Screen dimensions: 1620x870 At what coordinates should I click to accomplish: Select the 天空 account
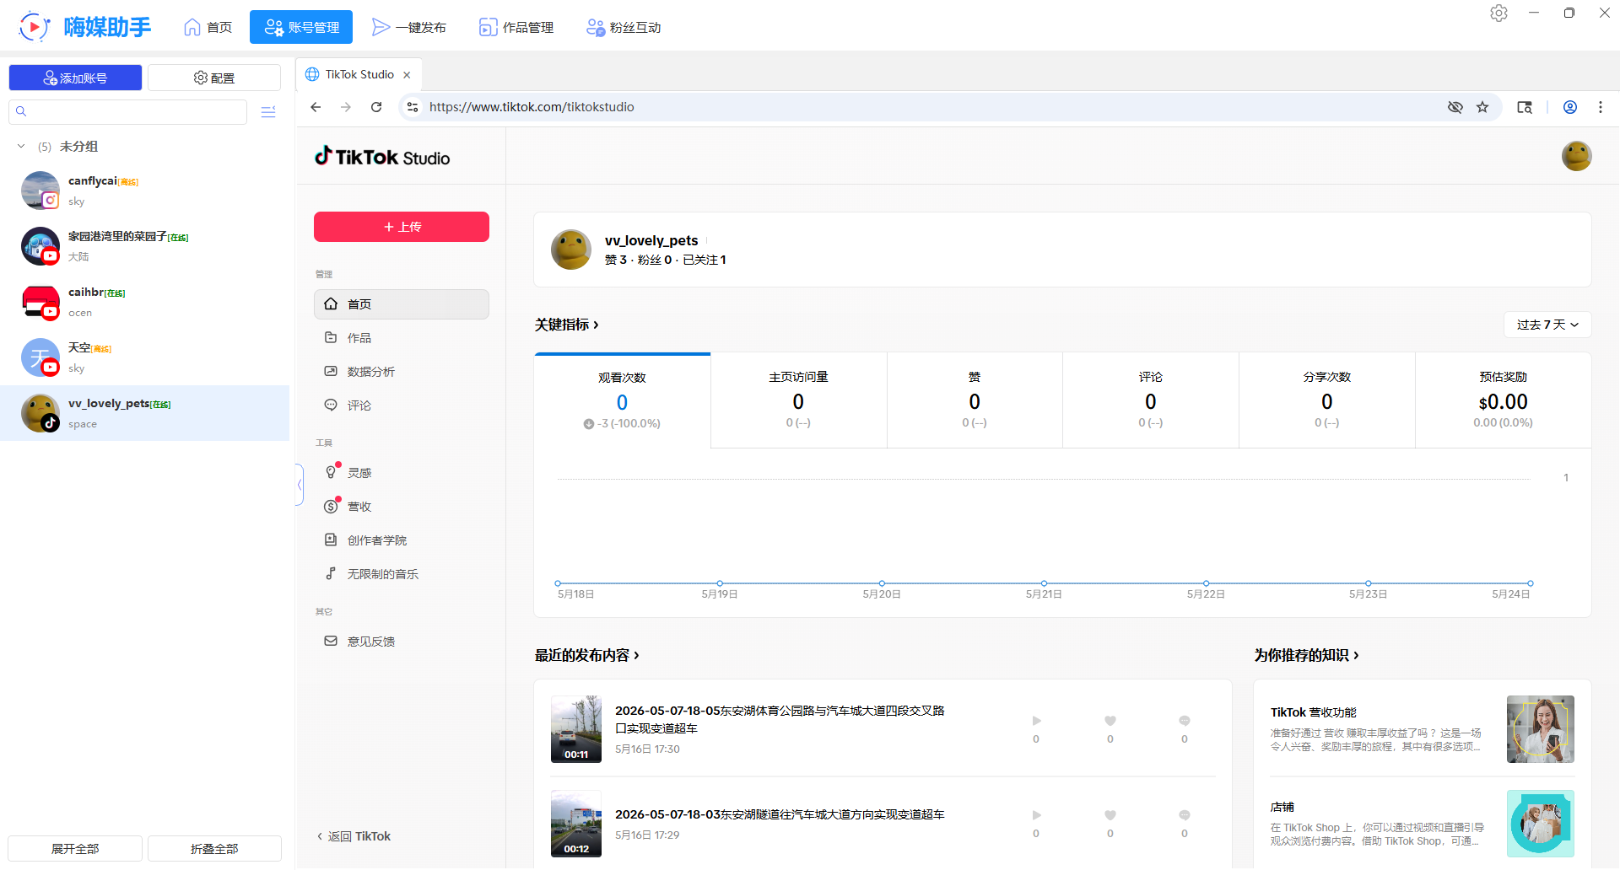click(x=145, y=357)
